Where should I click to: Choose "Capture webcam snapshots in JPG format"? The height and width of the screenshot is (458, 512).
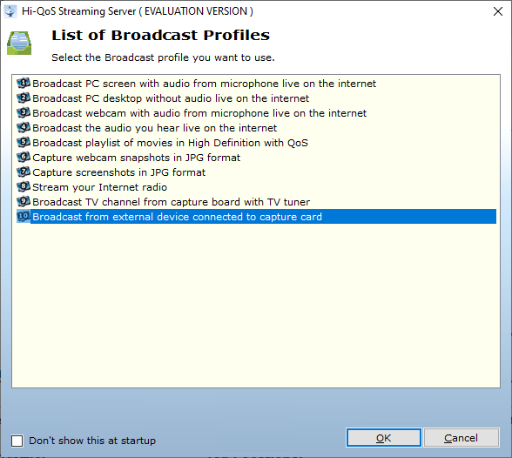(x=136, y=158)
